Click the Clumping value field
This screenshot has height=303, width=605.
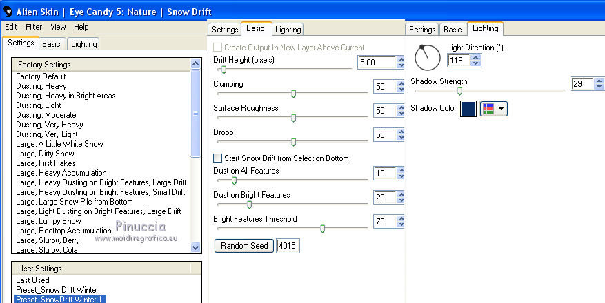tap(385, 86)
